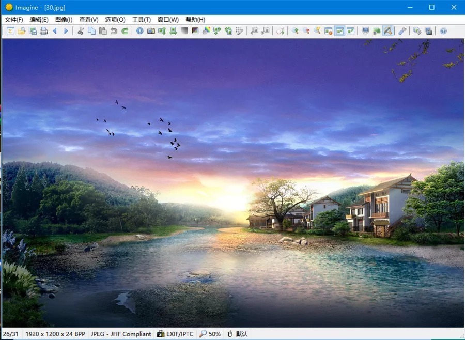Go to the next image arrow
The width and height of the screenshot is (465, 340).
click(66, 31)
